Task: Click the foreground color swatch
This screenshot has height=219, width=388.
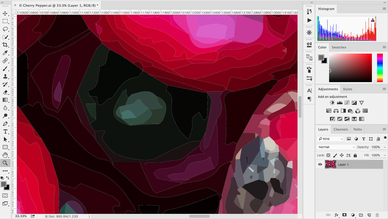Action: tap(4, 184)
